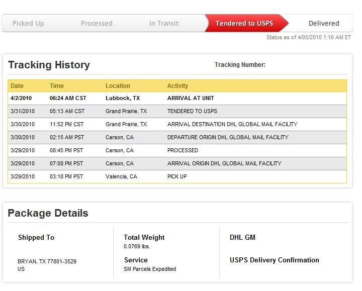Click the USPS Delivery Confirmation heading

click(275, 260)
